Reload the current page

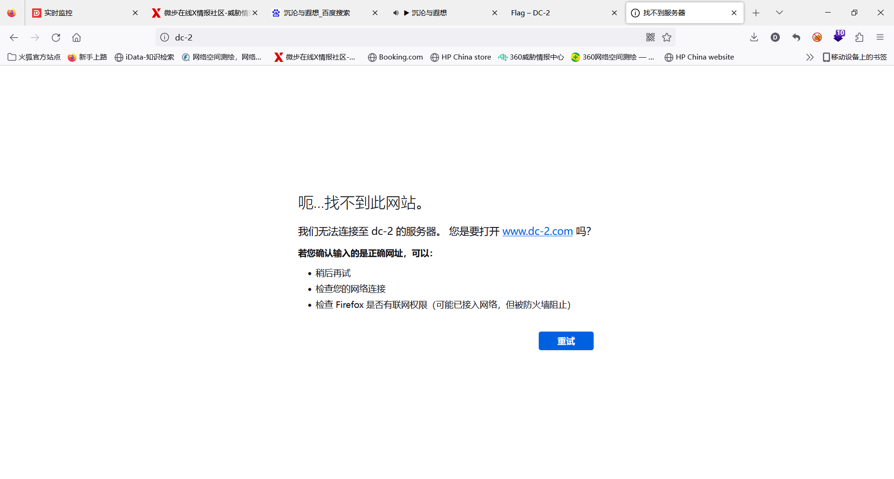point(56,38)
